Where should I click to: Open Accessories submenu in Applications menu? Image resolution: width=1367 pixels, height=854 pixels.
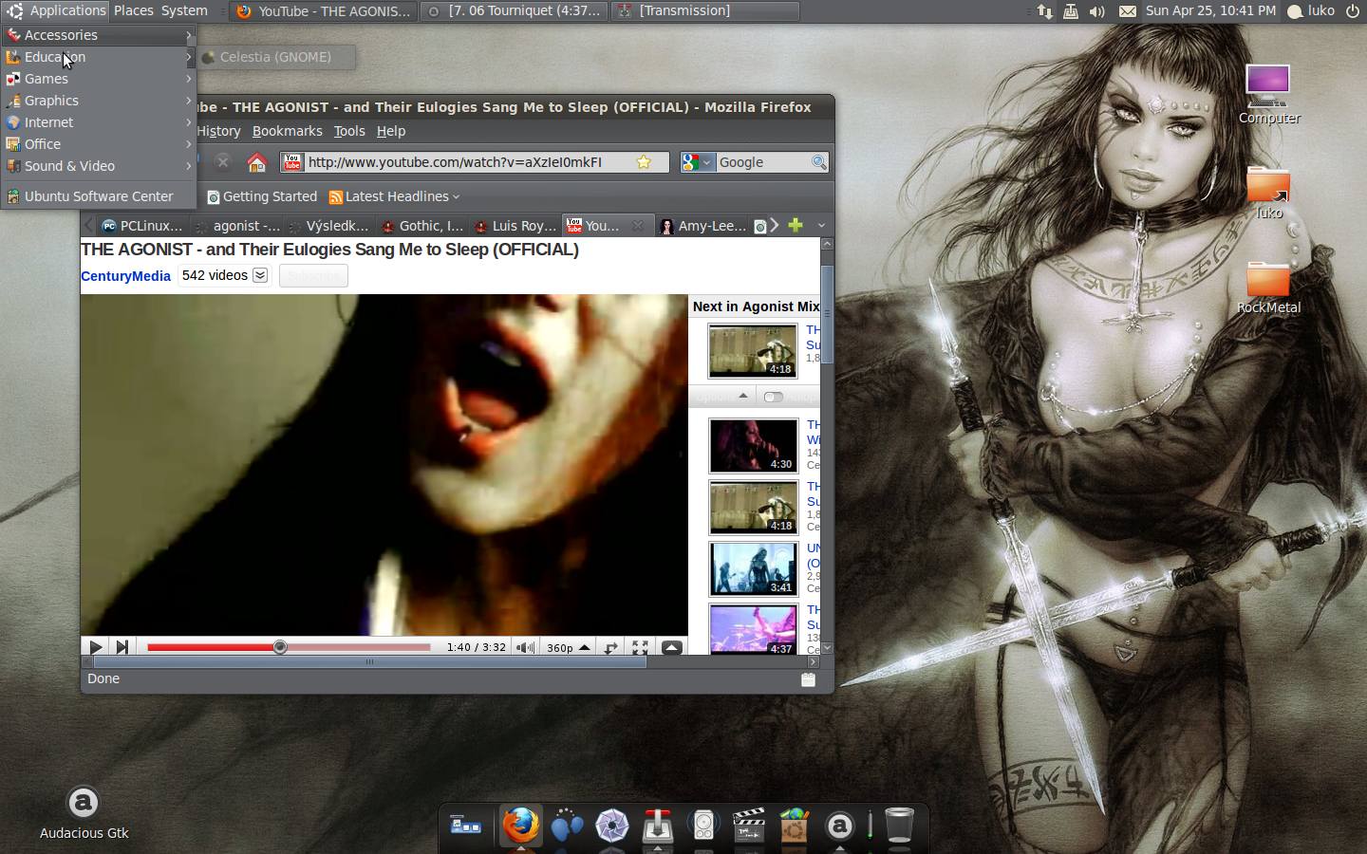(99, 35)
